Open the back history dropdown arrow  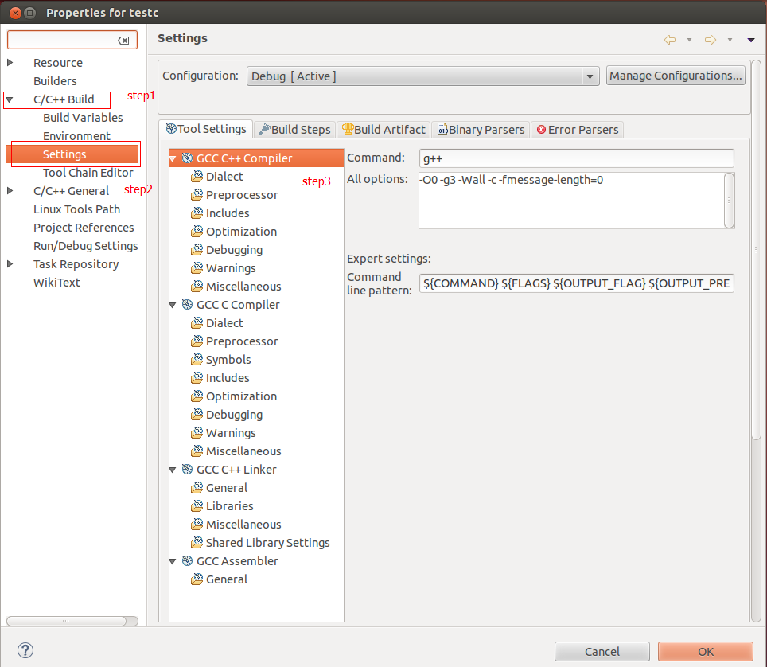[689, 40]
